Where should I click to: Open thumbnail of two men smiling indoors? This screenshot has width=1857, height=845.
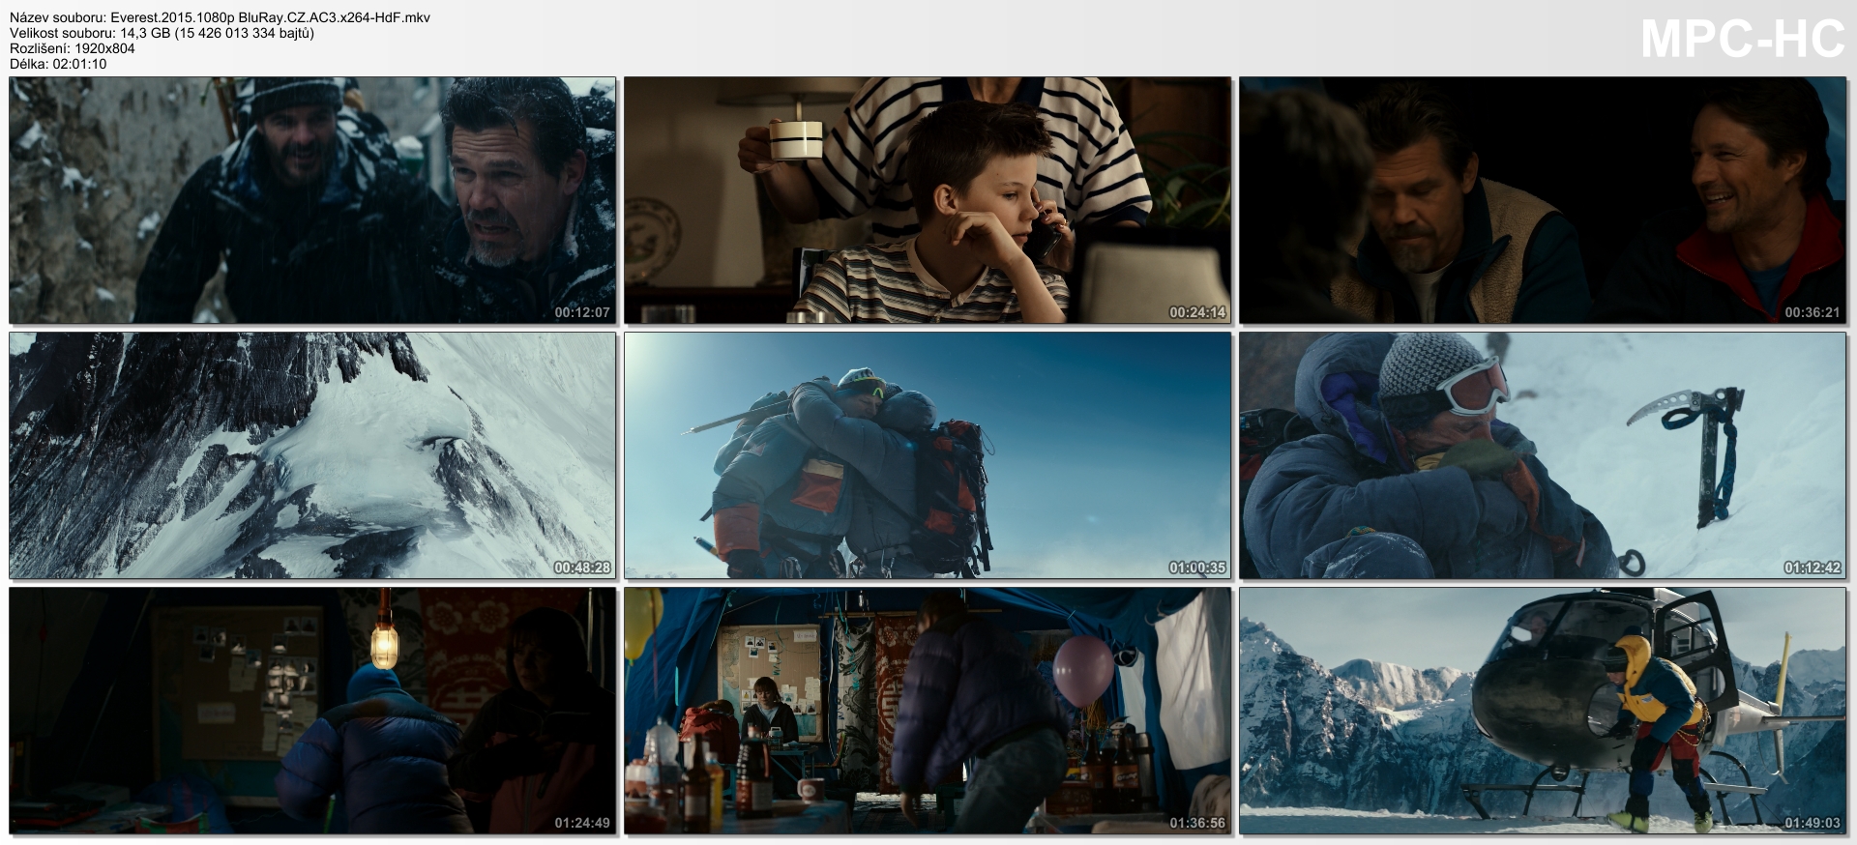coord(1543,200)
